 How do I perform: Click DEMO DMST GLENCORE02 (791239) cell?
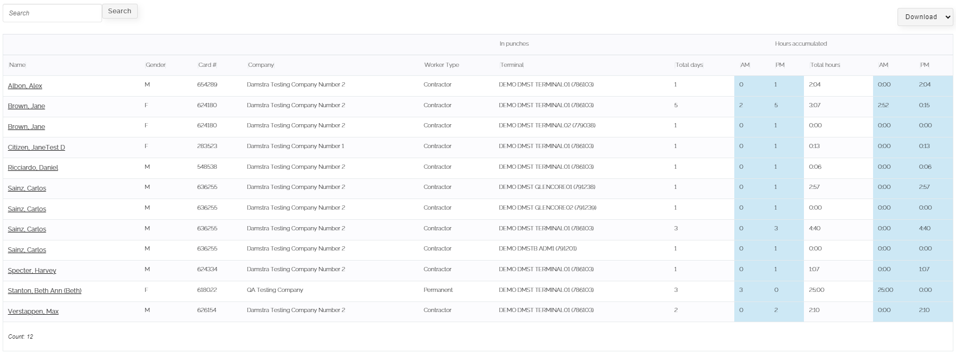tap(548, 208)
